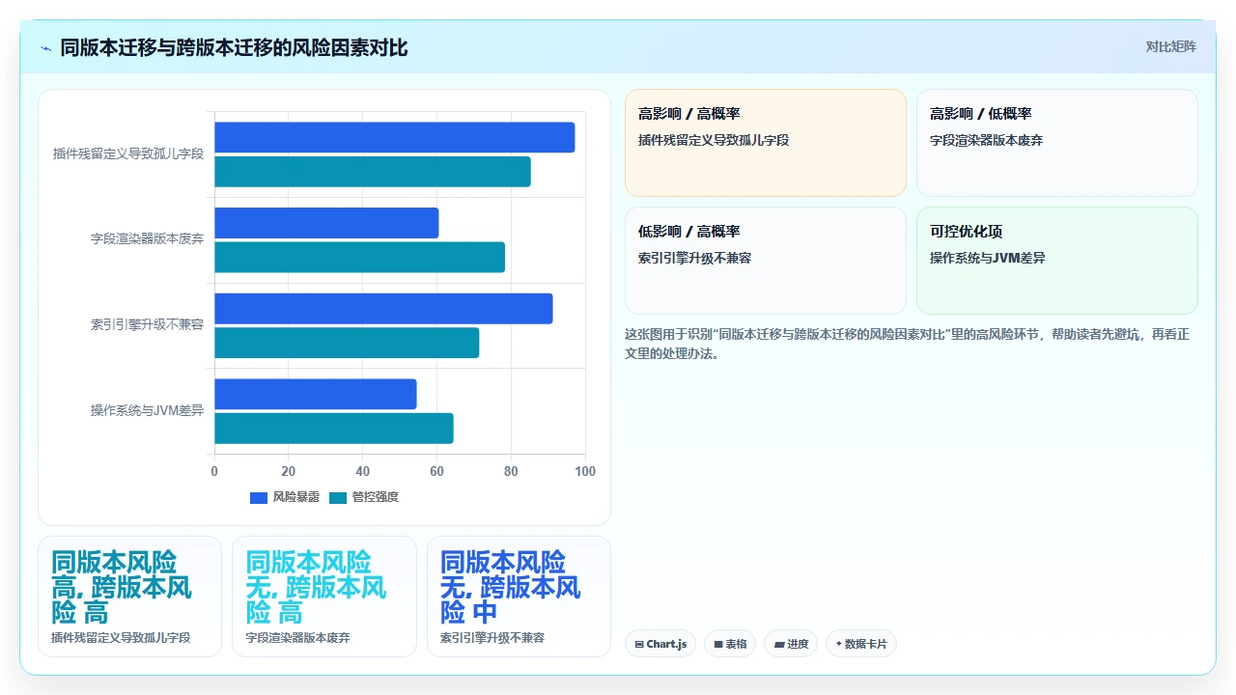Click the description paragraph starting 这张图用于识别
Screen dimensions: 1236x695
[907, 344]
